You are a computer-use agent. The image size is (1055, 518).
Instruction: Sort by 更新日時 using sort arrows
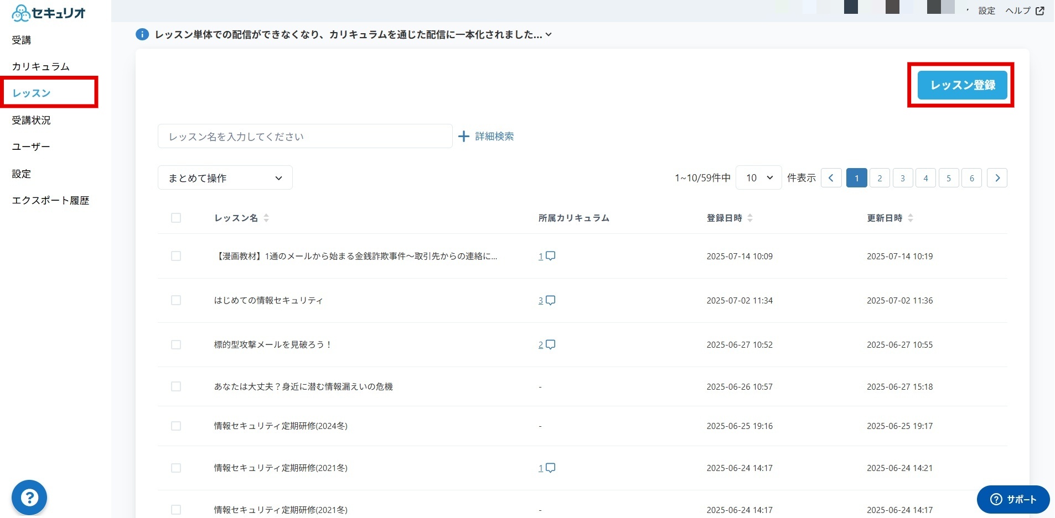(x=911, y=218)
